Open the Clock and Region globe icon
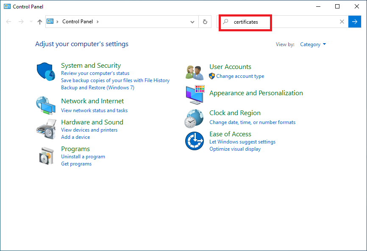367x251 pixels. point(194,119)
